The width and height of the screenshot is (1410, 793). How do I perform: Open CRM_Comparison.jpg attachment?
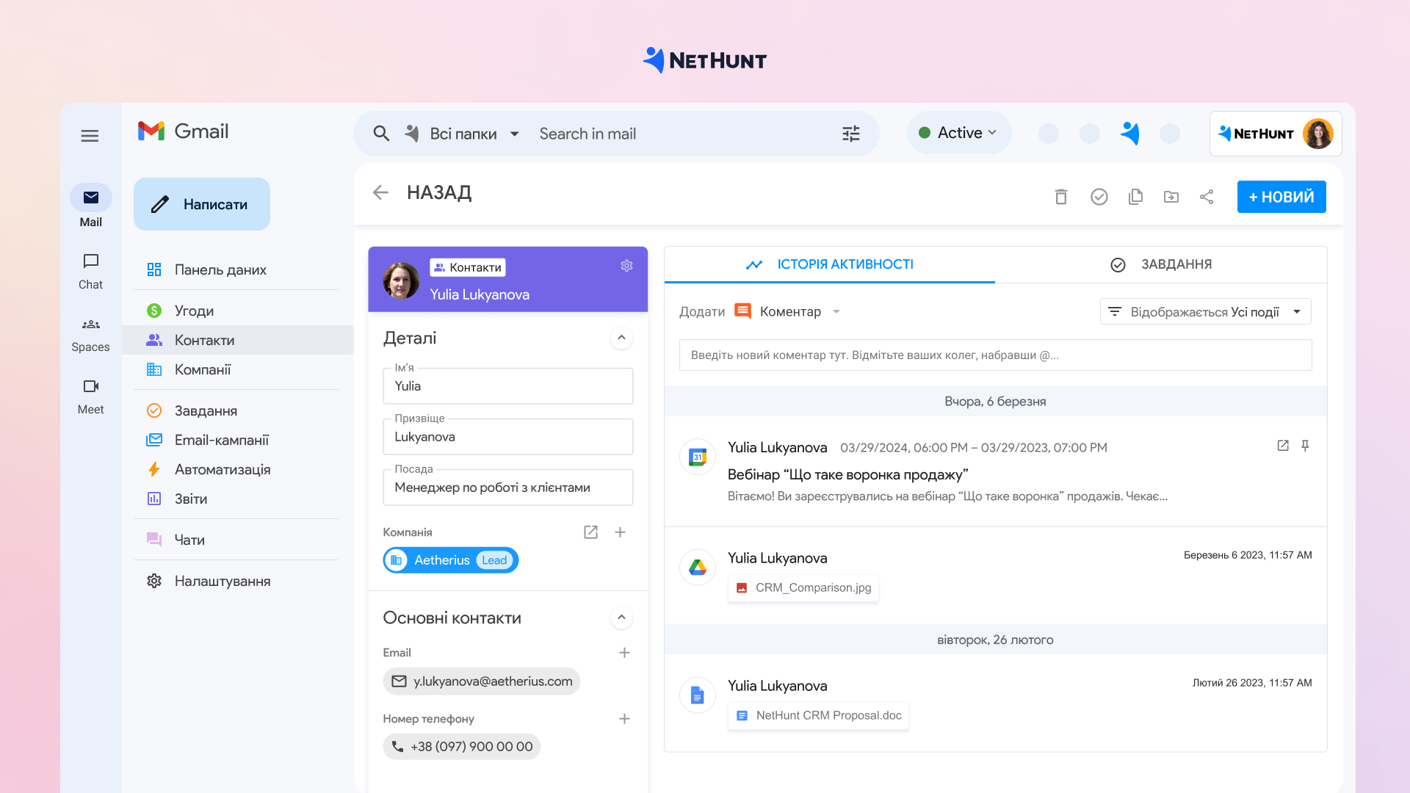(803, 588)
